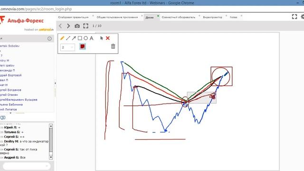This screenshot has width=304, height=171.
Task: Select the Доска tab
Action: click(150, 18)
